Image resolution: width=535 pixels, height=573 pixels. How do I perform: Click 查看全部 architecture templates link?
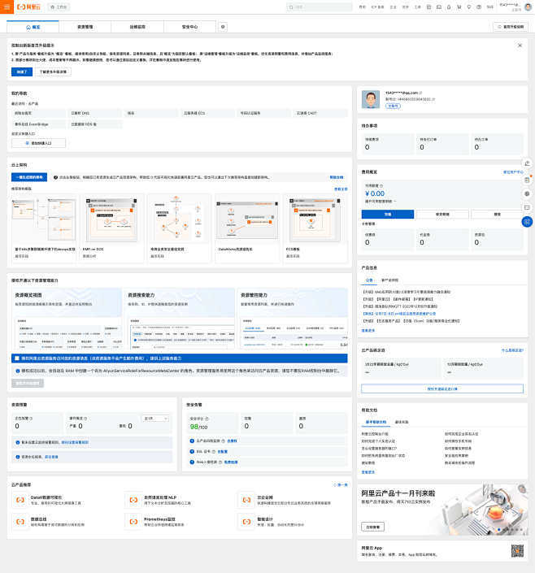[x=341, y=189]
